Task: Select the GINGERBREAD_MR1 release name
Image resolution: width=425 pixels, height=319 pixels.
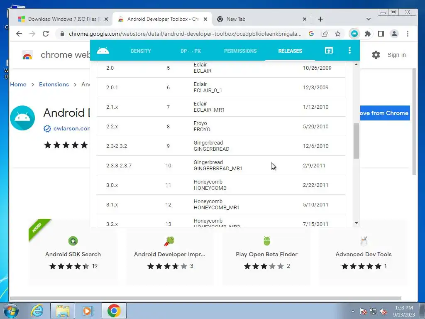Action: pyautogui.click(x=218, y=169)
